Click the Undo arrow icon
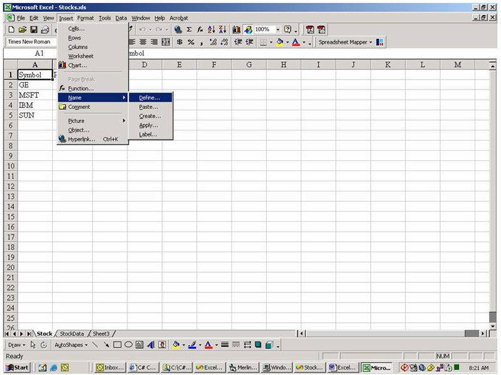501x375 pixels. (x=142, y=29)
